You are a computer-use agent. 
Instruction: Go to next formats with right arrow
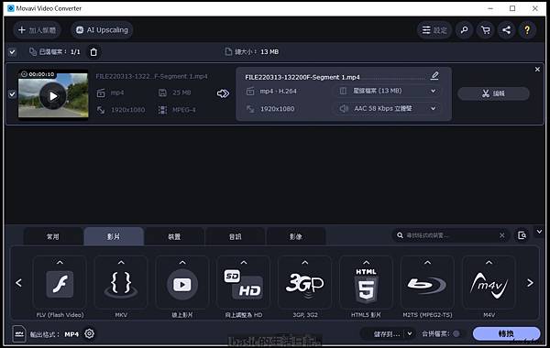(530, 283)
